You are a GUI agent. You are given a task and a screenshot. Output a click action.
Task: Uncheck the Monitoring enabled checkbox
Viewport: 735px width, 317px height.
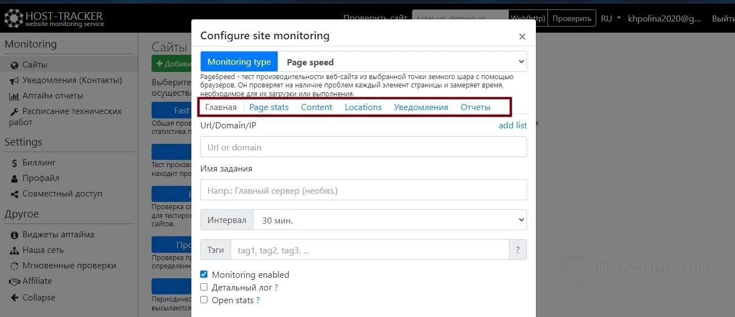204,274
